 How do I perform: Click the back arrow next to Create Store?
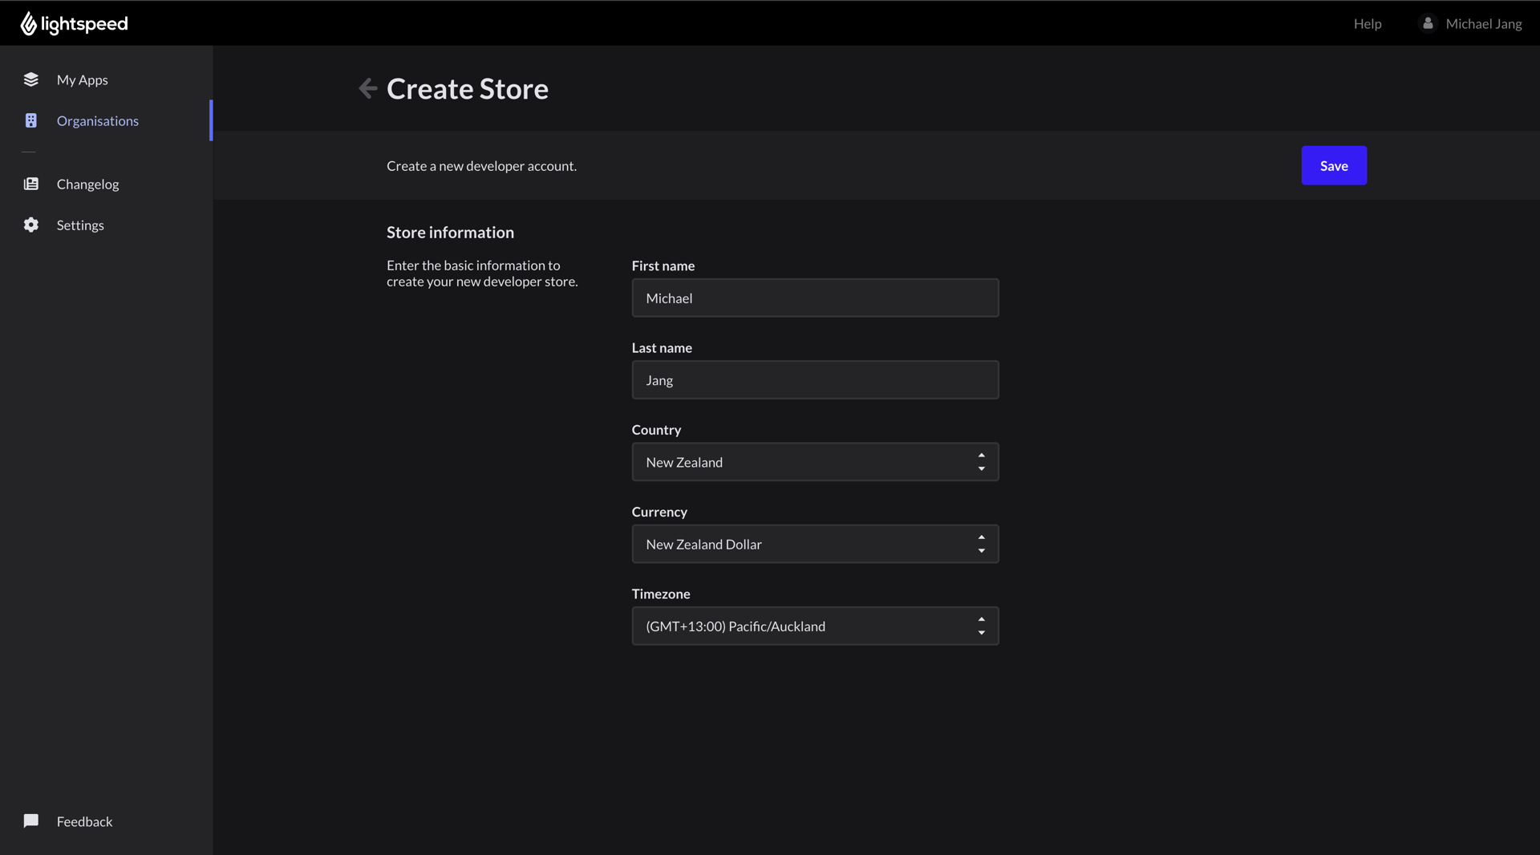[x=367, y=88]
